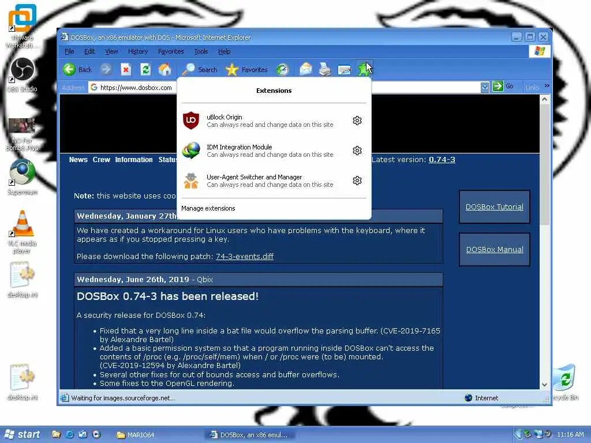Click the 0.74-3 latest version link
The height and width of the screenshot is (443, 591).
442,160
